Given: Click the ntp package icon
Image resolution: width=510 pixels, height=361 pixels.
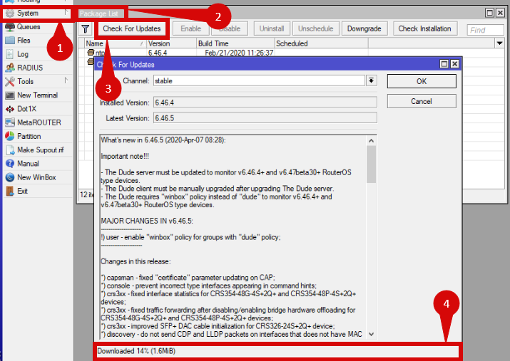Looking at the screenshot, I should click(91, 53).
